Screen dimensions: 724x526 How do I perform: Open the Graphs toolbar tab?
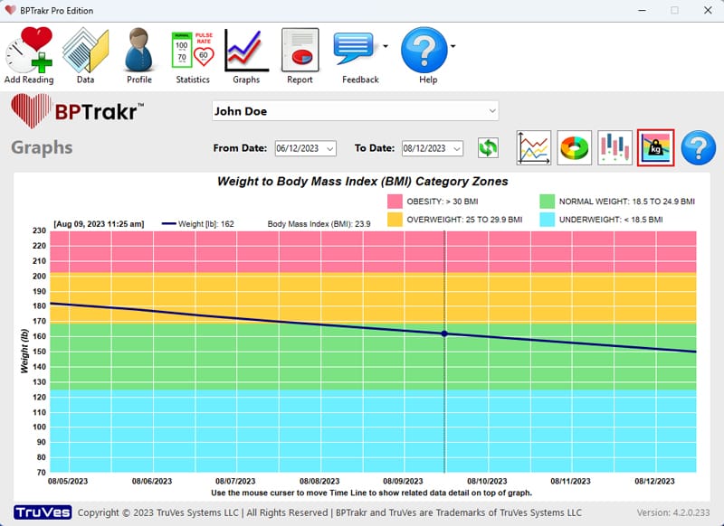[x=245, y=54]
